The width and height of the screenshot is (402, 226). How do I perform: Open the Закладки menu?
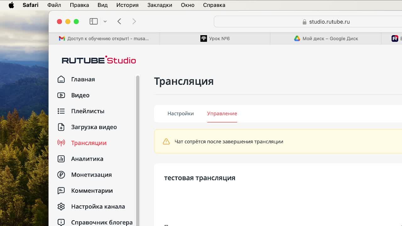[160, 5]
